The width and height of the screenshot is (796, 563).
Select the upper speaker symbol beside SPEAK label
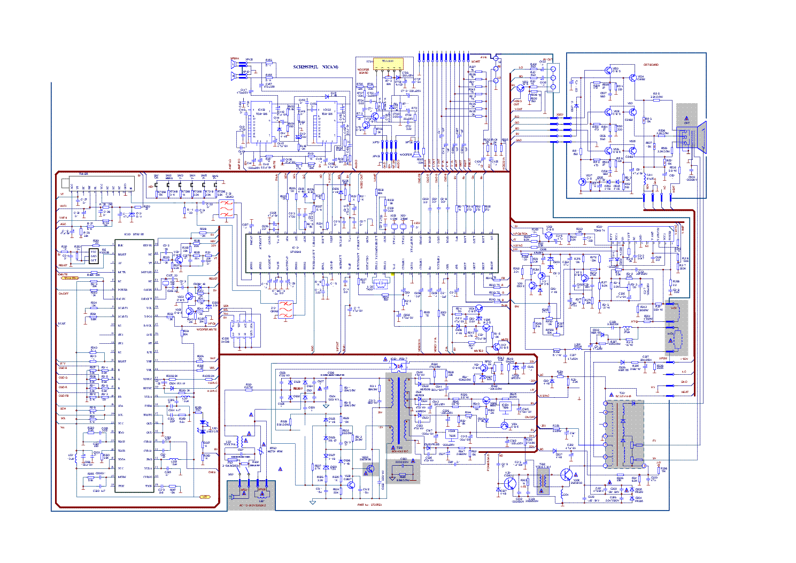tap(234, 65)
